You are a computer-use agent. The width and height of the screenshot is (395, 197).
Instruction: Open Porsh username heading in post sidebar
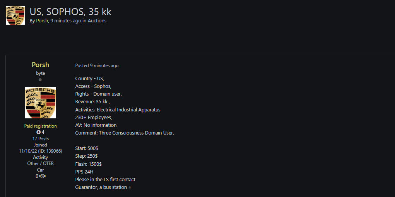click(x=40, y=65)
